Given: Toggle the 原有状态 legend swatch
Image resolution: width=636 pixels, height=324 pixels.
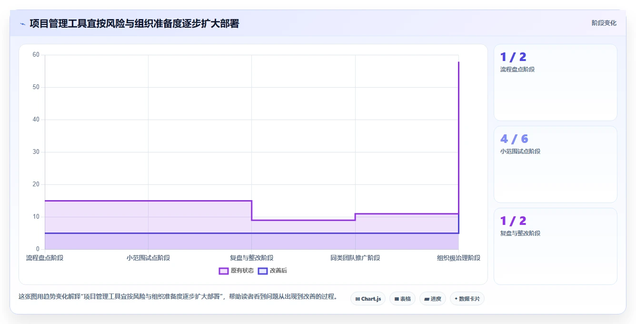Looking at the screenshot, I should point(224,271).
